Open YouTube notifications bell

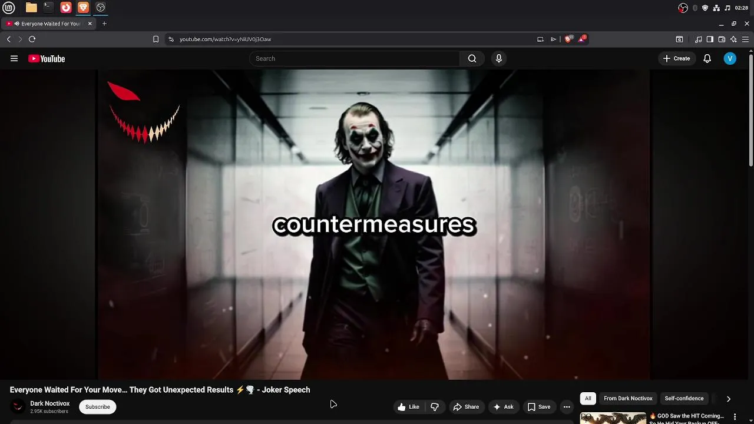[707, 58]
